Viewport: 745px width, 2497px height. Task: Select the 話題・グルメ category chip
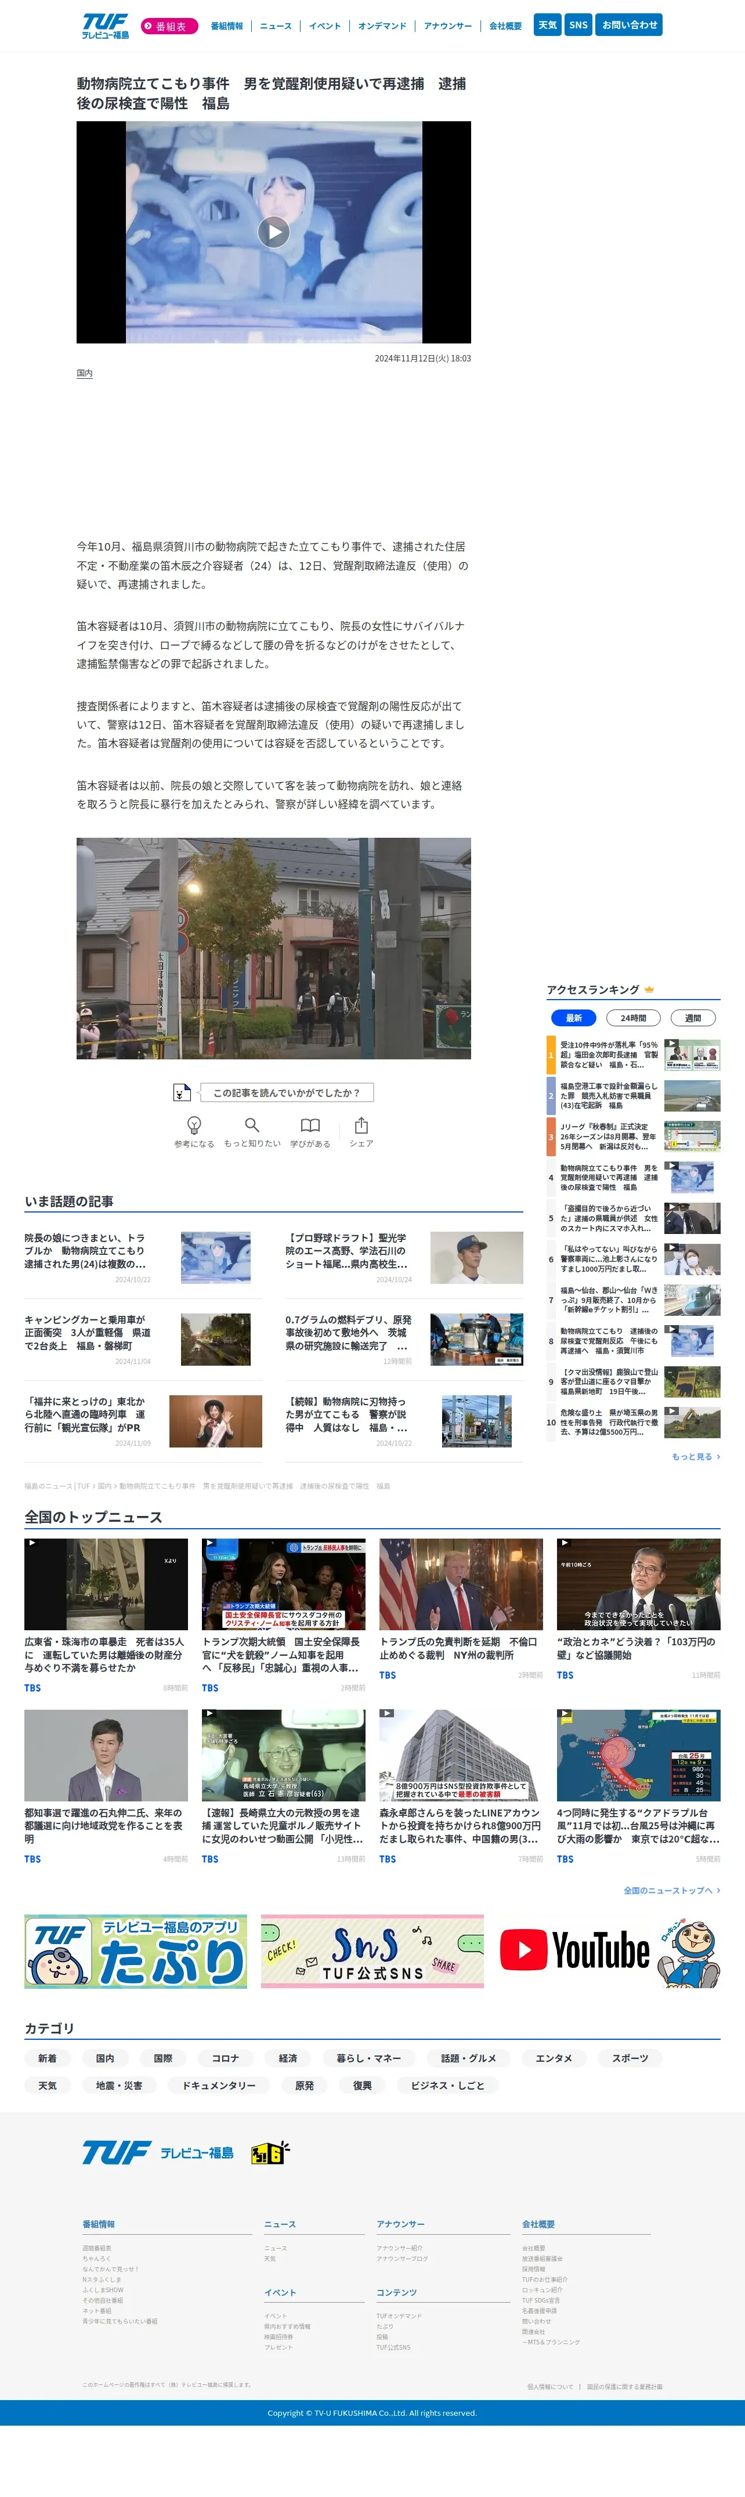(x=469, y=2058)
